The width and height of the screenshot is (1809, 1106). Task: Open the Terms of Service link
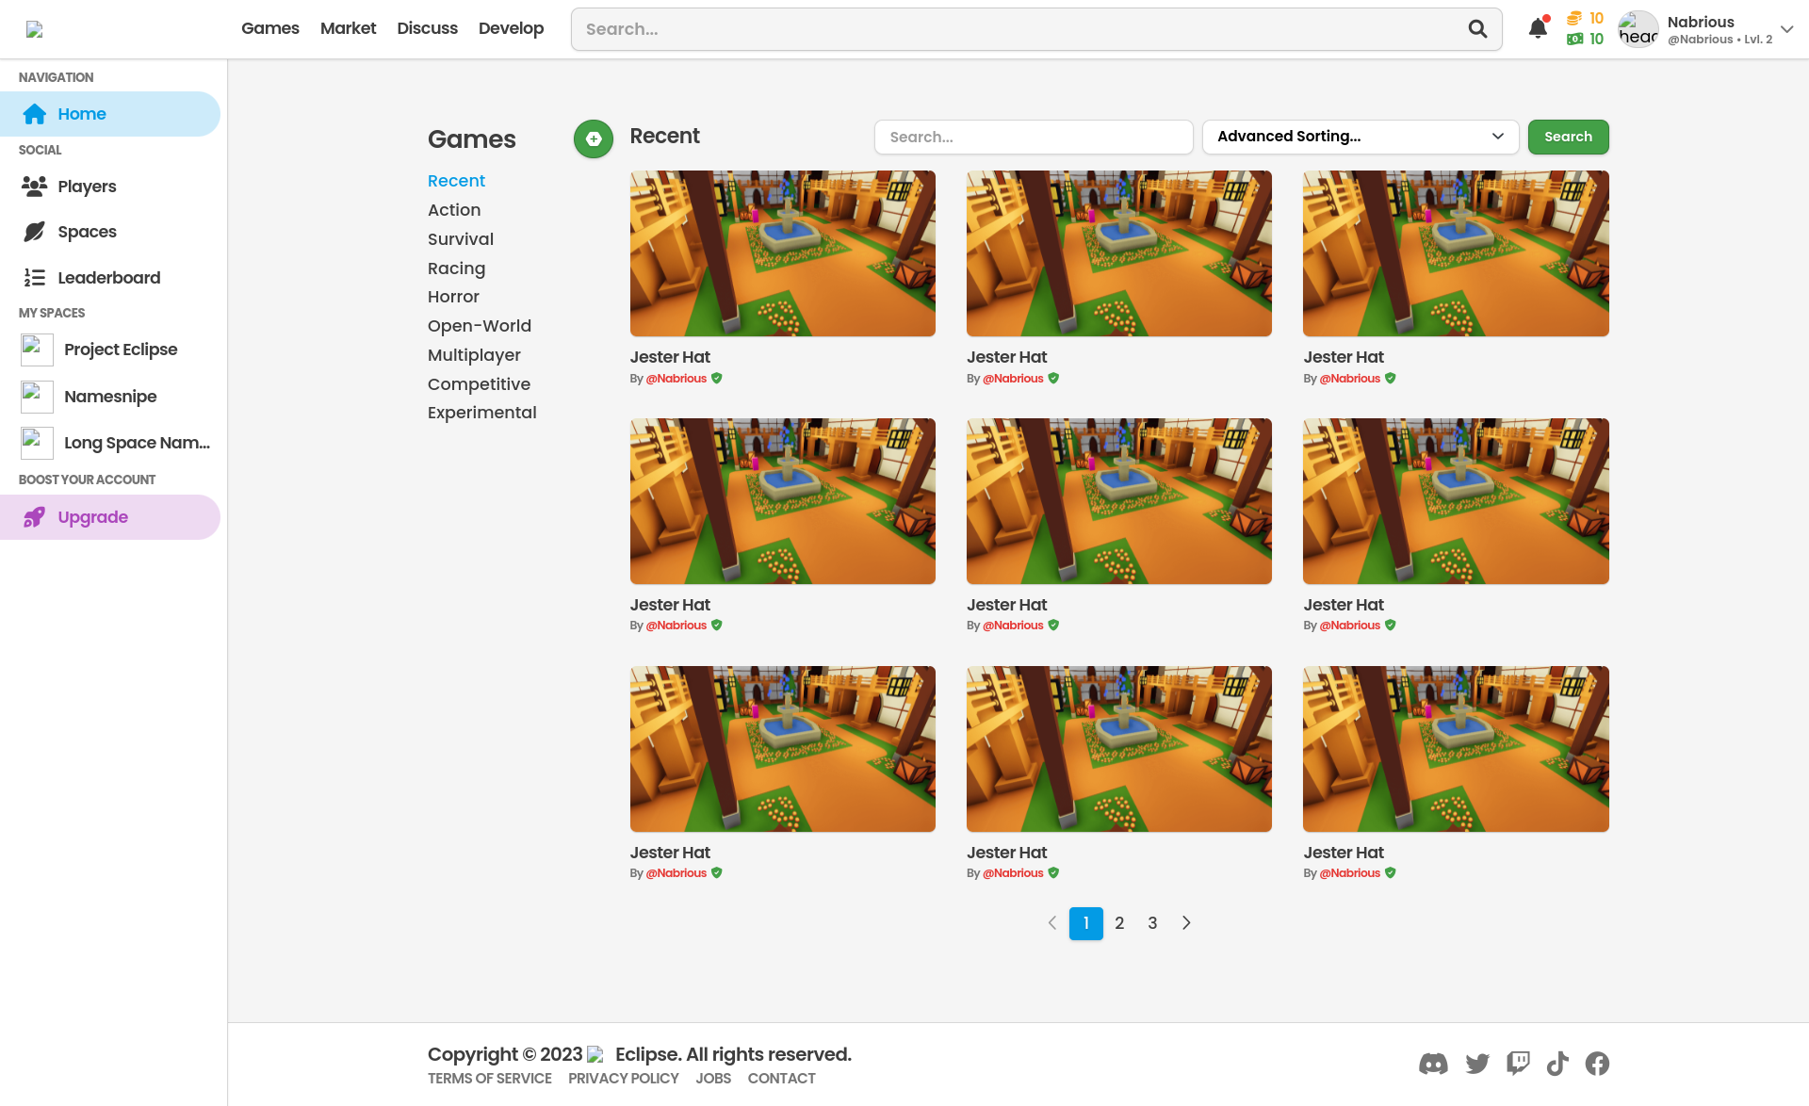click(x=489, y=1079)
